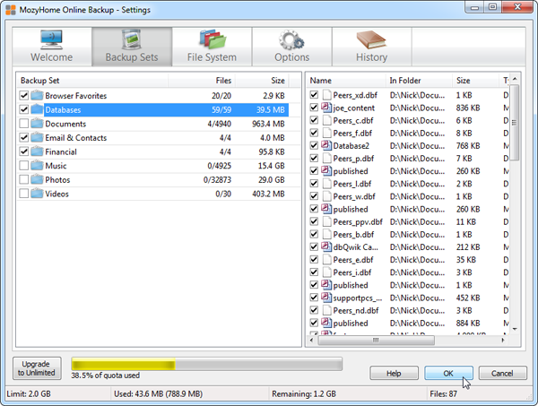Switch to the Welcome tab
This screenshot has height=406, width=538.
pos(52,47)
